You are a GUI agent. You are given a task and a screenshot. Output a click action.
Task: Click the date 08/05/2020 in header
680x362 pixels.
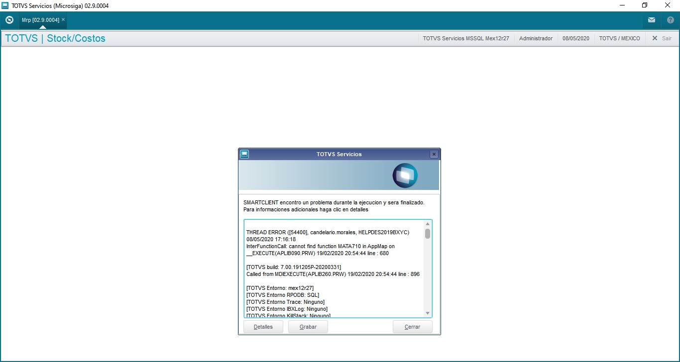(x=576, y=38)
